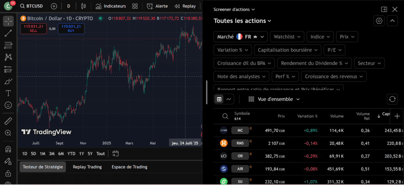Switch to Espace de Trading tab
This screenshot has width=404, height=185.
pyautogui.click(x=129, y=167)
